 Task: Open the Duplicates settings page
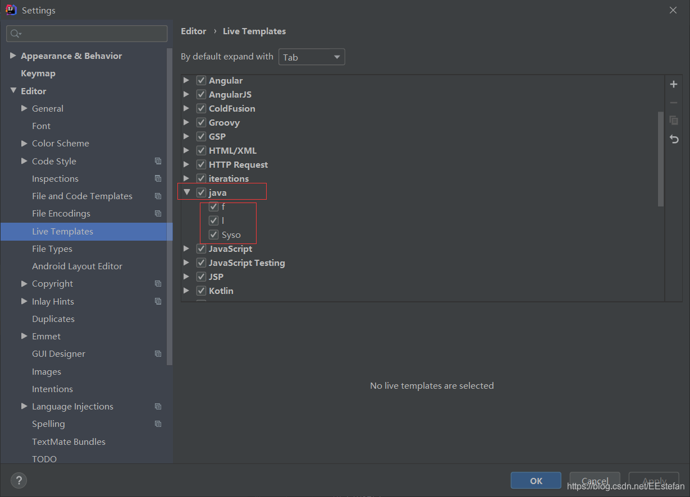(53, 319)
